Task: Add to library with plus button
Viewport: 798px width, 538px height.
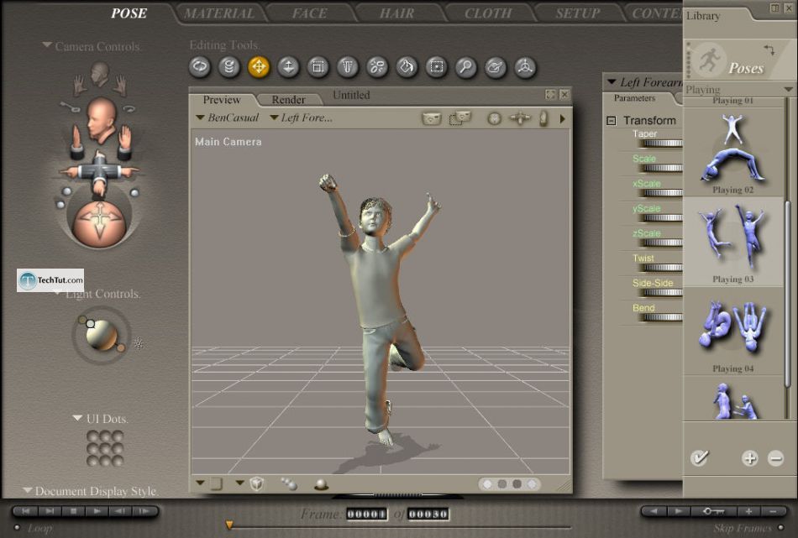Action: 749,458
